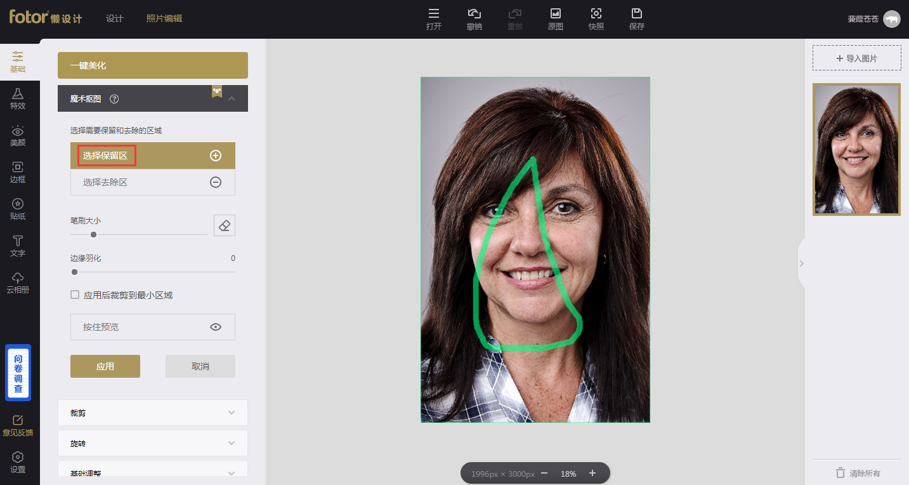Image resolution: width=909 pixels, height=485 pixels.
Task: Click the premium bookmark badge icon
Action: coord(217,91)
